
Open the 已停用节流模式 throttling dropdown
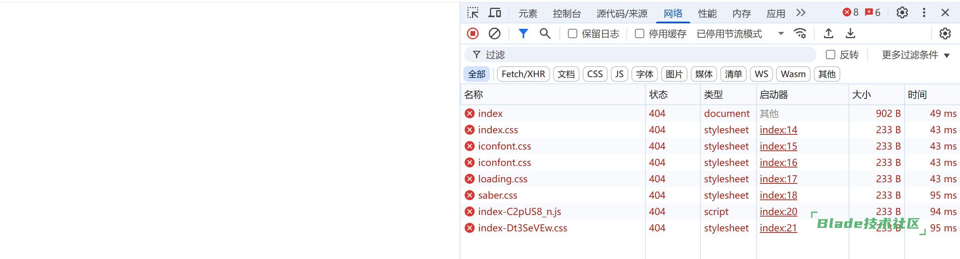point(740,34)
